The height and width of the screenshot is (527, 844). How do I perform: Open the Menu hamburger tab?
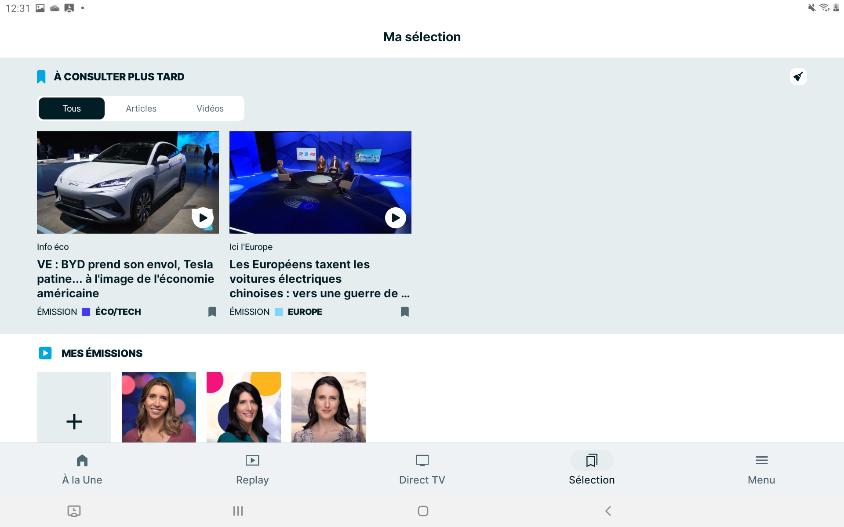(761, 469)
